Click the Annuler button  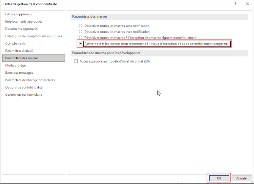241,178
